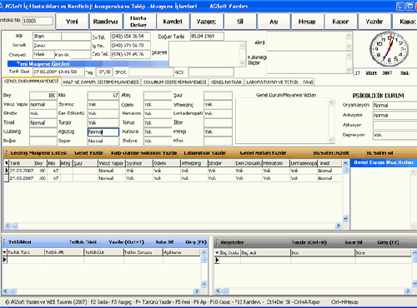Click the Vücut Yapısı column header
The height and width of the screenshot is (308, 417).
coord(111,163)
